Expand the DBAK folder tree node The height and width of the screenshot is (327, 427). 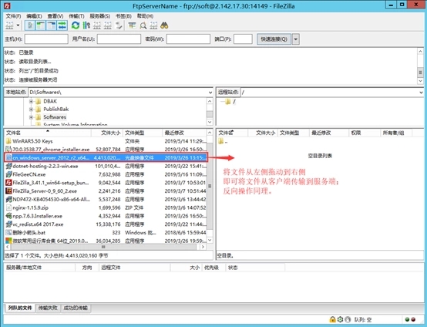point(31,101)
